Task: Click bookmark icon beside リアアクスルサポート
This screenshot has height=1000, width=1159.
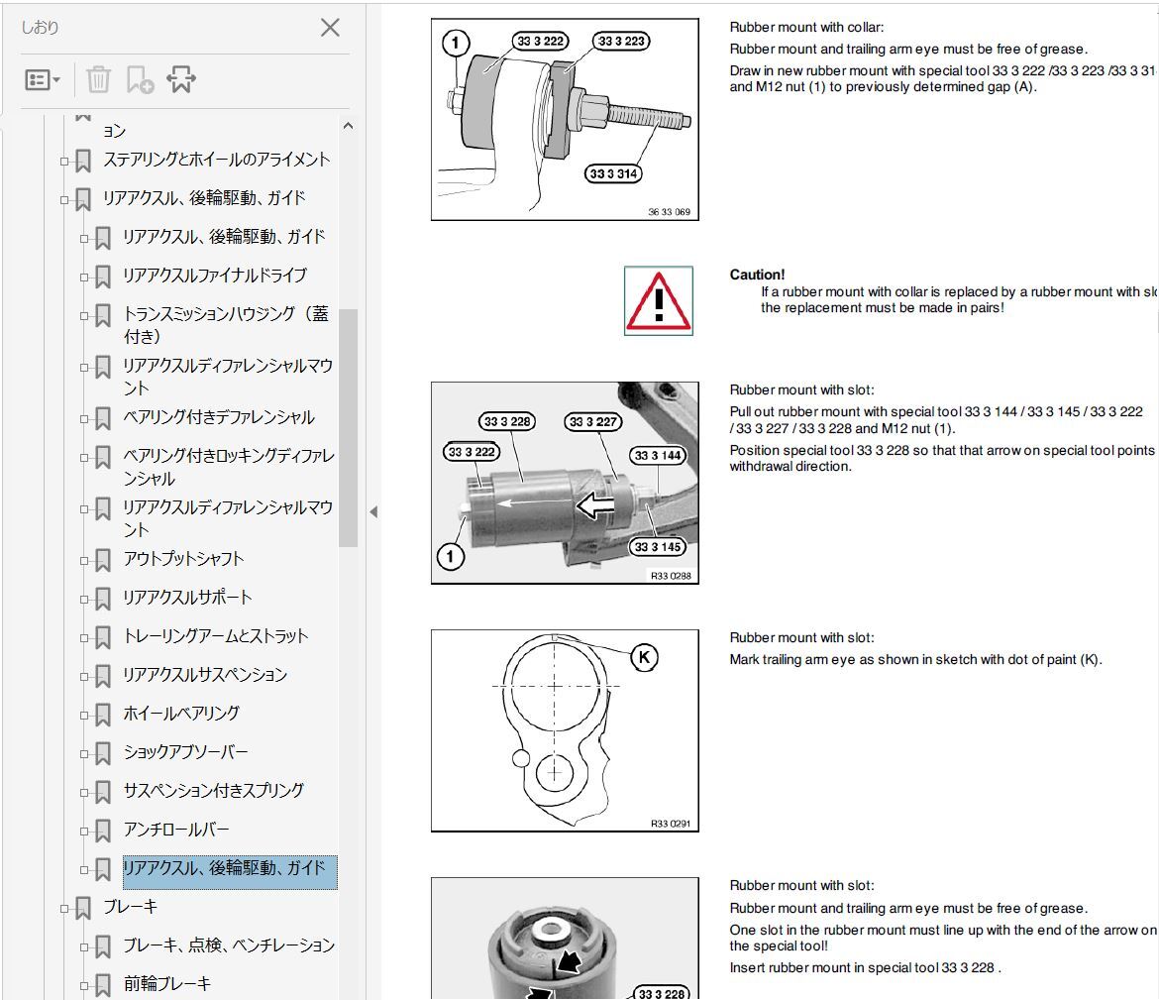Action: click(x=103, y=600)
